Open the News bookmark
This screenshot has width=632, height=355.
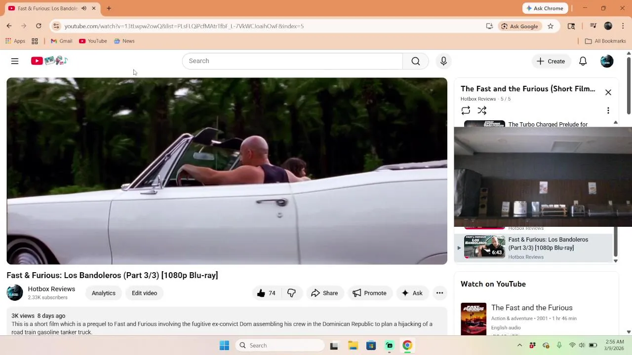point(124,41)
